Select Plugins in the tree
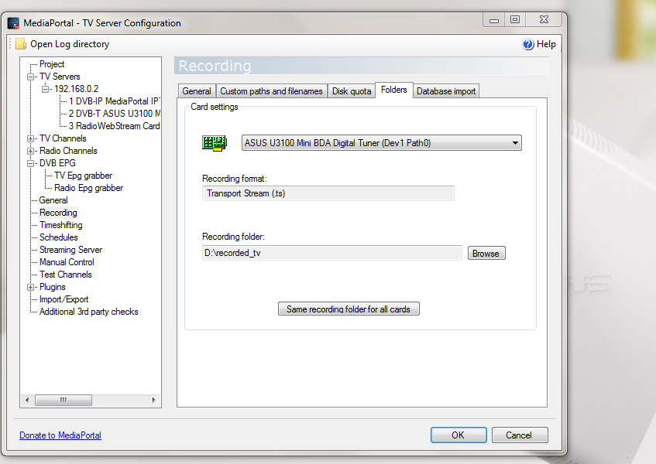 tap(53, 287)
